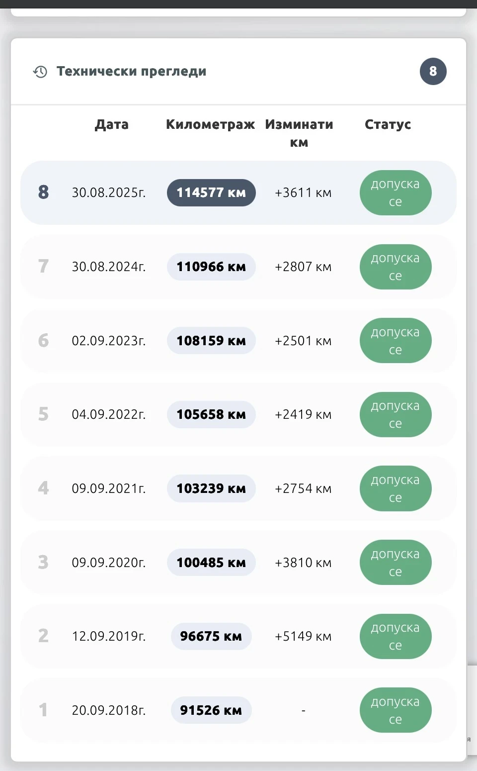This screenshot has height=771, width=477.
Task: Click the date 12.09.2019г.
Action: [109, 636]
